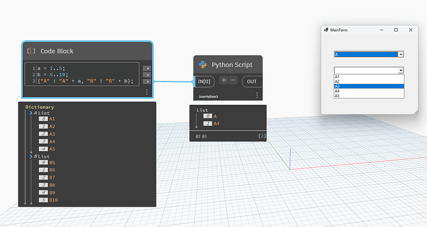Click item B6 in the preview list
The width and height of the screenshot is (427, 227).
52,170
